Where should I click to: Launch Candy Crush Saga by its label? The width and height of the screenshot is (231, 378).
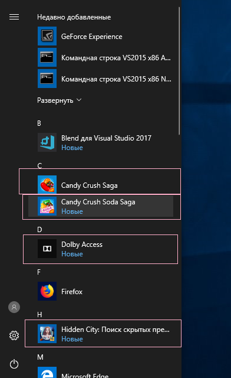point(89,185)
